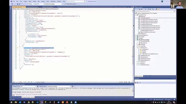Click the Save toolbar icon

pos(17,4)
